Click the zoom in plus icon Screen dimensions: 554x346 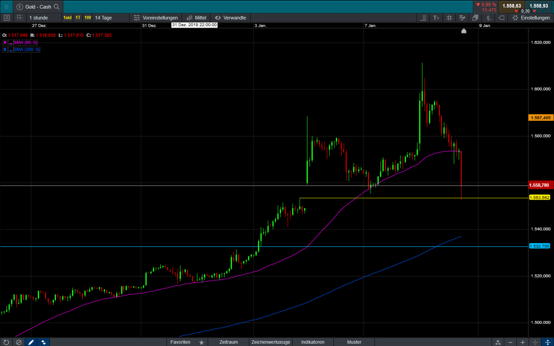pos(523,342)
